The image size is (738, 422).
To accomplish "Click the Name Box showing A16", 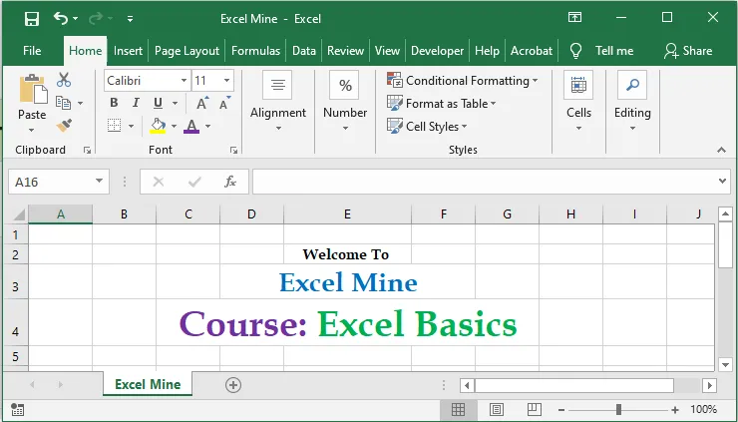I will tap(51, 182).
